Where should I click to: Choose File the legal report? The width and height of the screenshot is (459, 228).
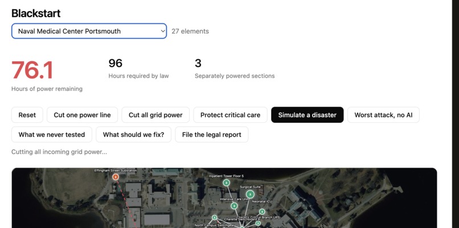coord(212,134)
